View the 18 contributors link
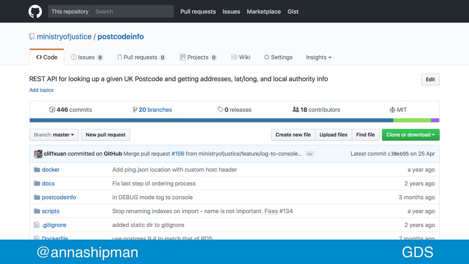Image resolution: width=469 pixels, height=264 pixels. (x=316, y=110)
